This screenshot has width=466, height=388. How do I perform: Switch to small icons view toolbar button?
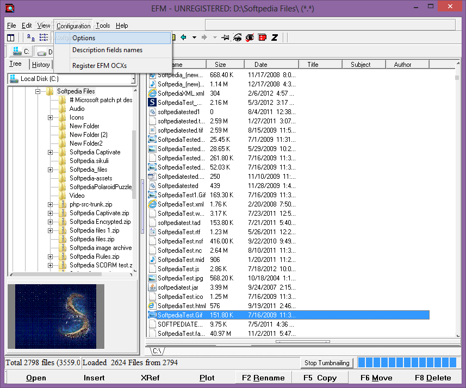click(31, 37)
